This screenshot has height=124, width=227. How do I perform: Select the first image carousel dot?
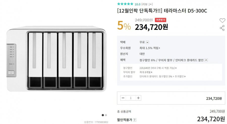click(103, 115)
